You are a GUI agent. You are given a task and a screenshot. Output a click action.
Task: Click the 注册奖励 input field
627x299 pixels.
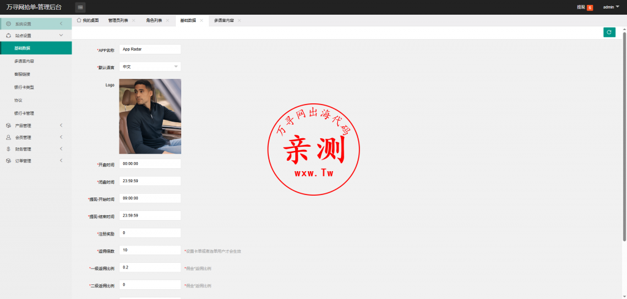(x=150, y=233)
